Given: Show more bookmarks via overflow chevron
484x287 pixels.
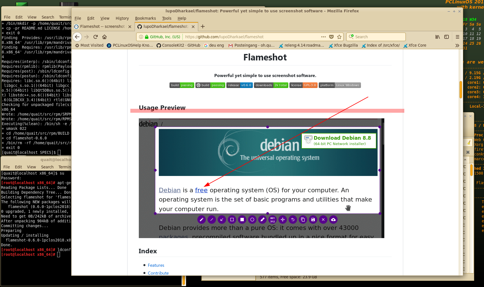Looking at the screenshot, I should pos(457,45).
